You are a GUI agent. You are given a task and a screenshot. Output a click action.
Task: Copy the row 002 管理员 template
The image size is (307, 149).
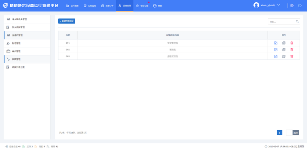pos(284,50)
